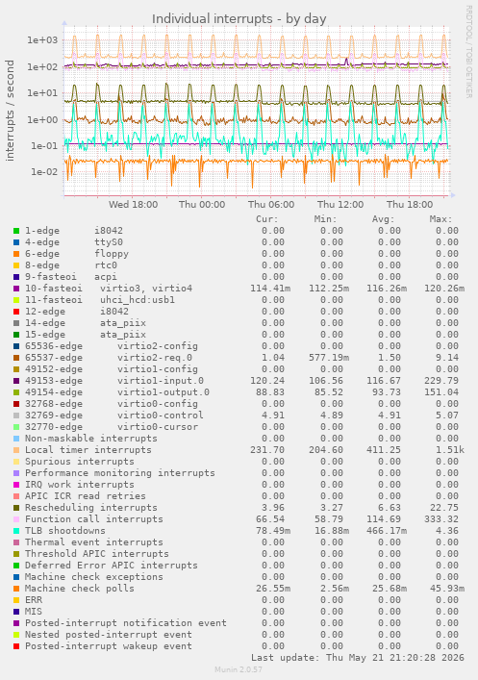Image resolution: width=478 pixels, height=680 pixels.
Task: Click the 49154-edge virtio1-output.0 legend label
Action: coord(117,392)
